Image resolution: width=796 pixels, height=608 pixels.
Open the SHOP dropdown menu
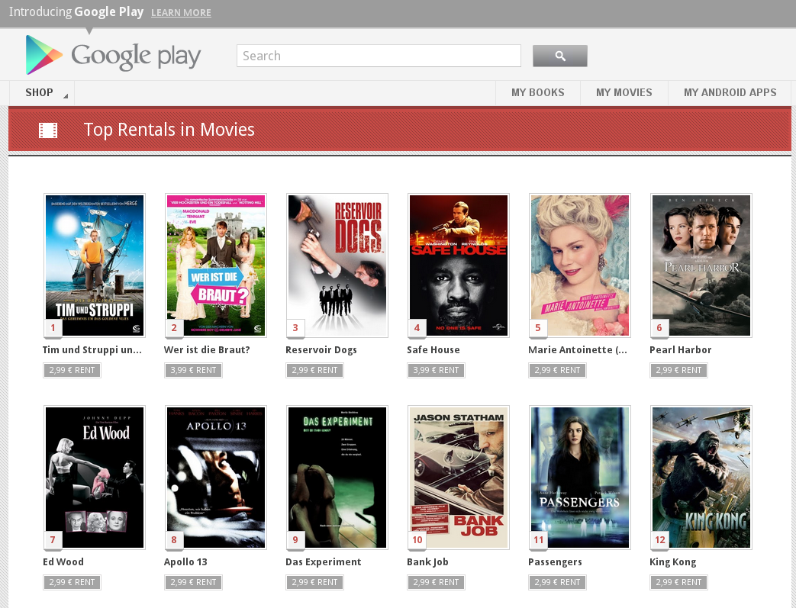click(42, 93)
